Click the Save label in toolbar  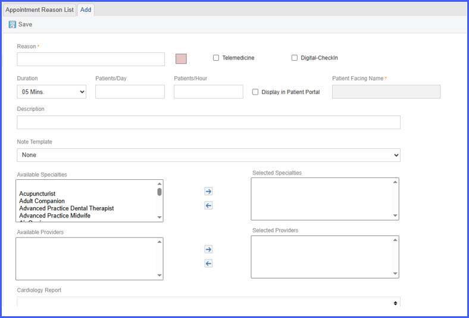(x=25, y=24)
